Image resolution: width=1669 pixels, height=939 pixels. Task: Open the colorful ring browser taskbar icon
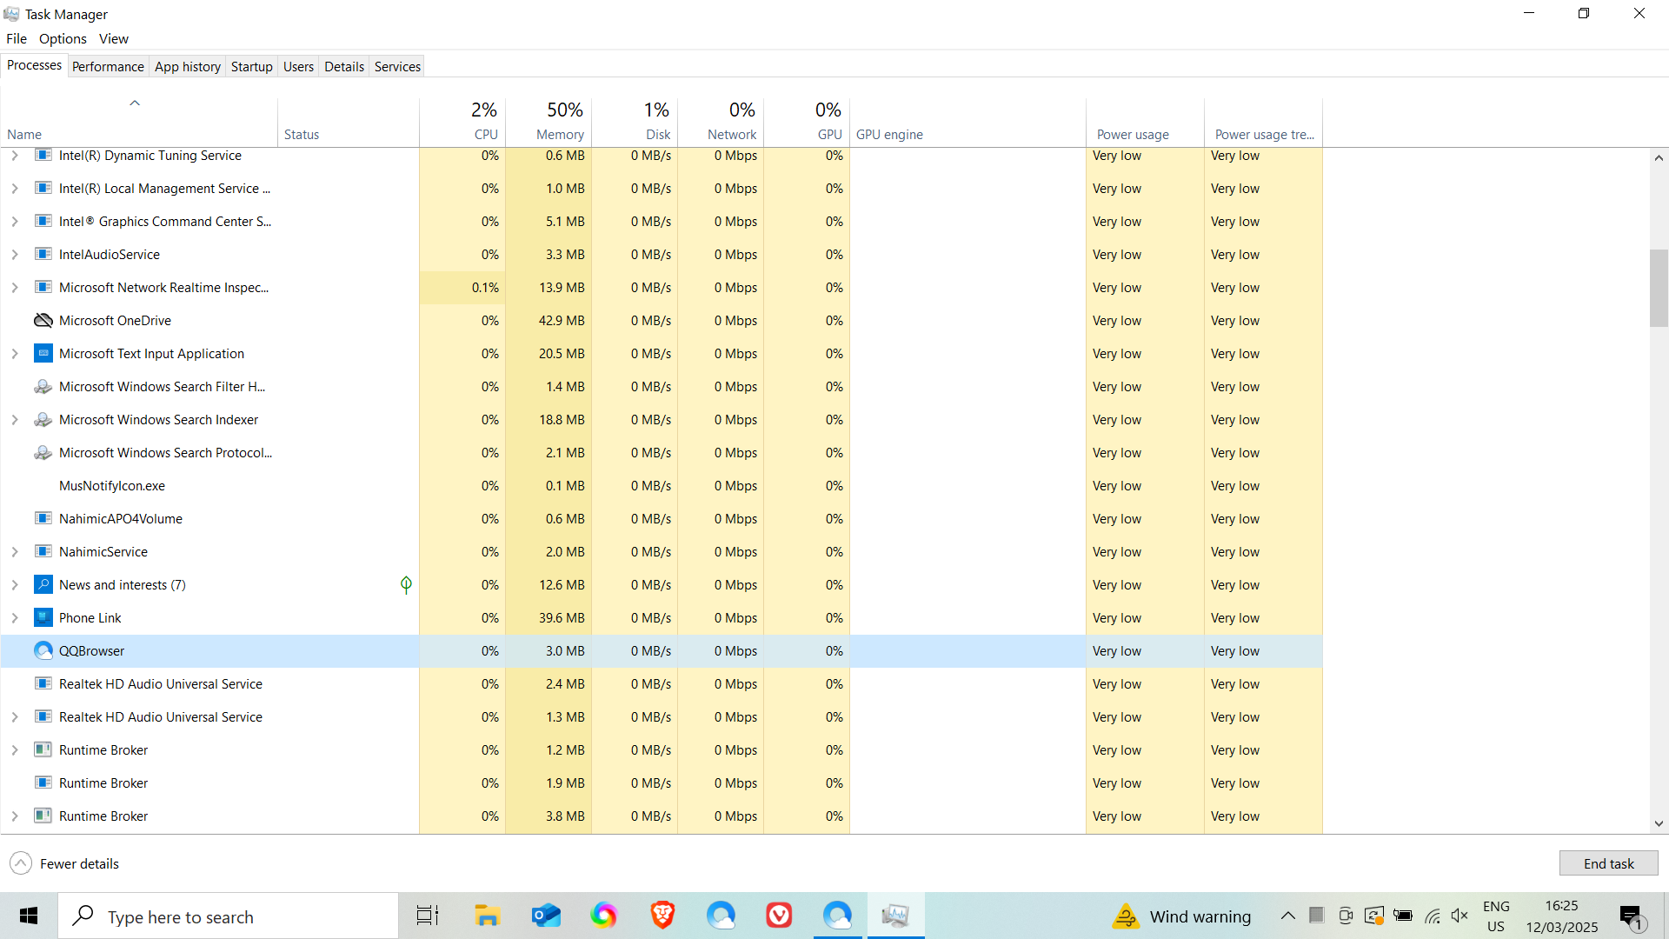(x=604, y=916)
